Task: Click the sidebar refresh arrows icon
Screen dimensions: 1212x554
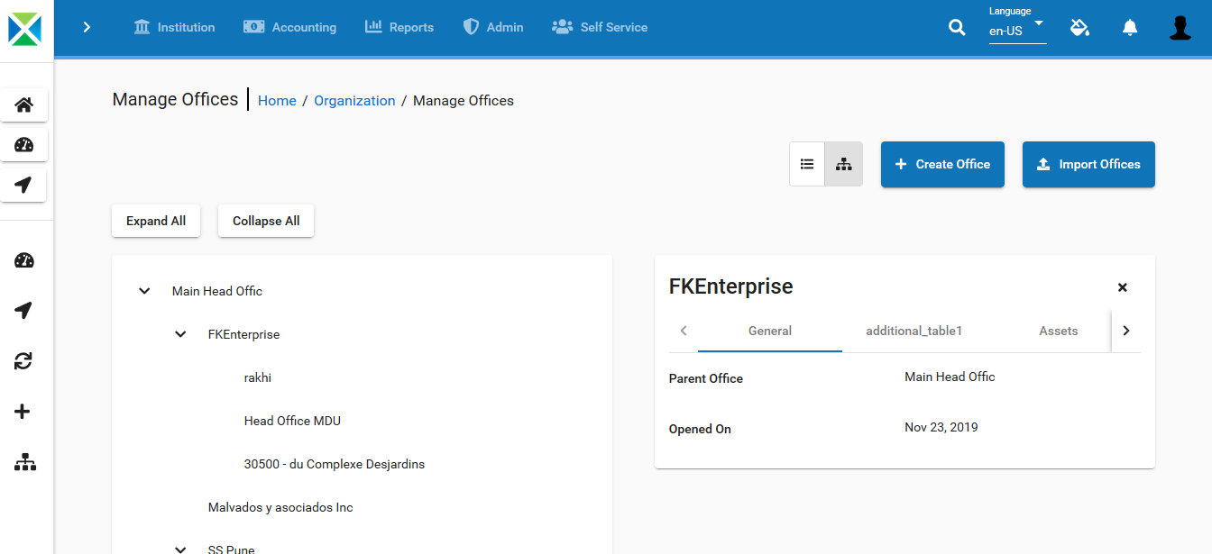Action: [x=23, y=361]
